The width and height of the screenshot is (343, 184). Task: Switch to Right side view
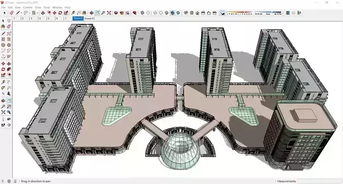pyautogui.click(x=203, y=13)
